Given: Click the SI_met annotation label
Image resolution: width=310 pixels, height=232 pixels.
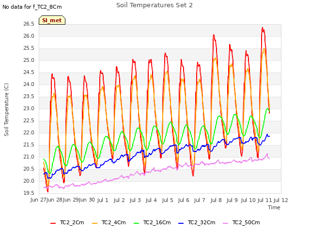Looking at the screenshot, I should click(x=52, y=20).
